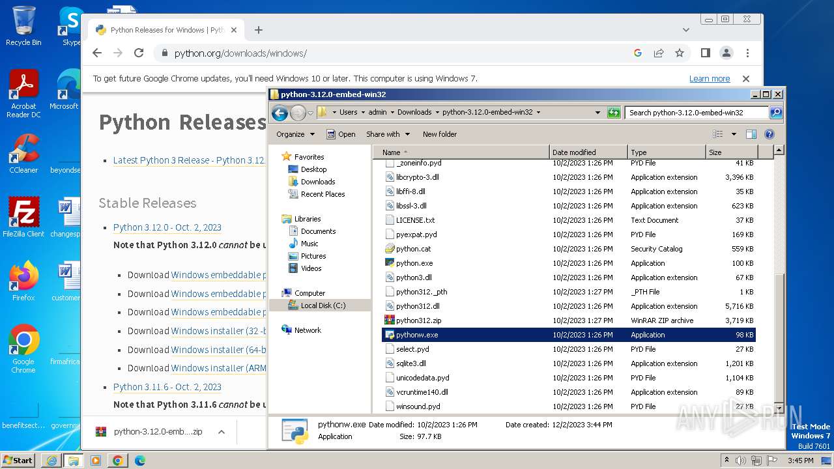Open Documents library
The image size is (834, 469).
click(x=318, y=231)
